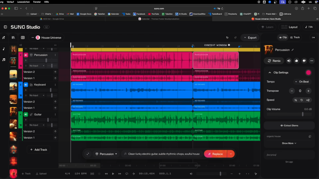Collapse the Clip Settings section
Screen dimensions: 319x179
(269, 72)
